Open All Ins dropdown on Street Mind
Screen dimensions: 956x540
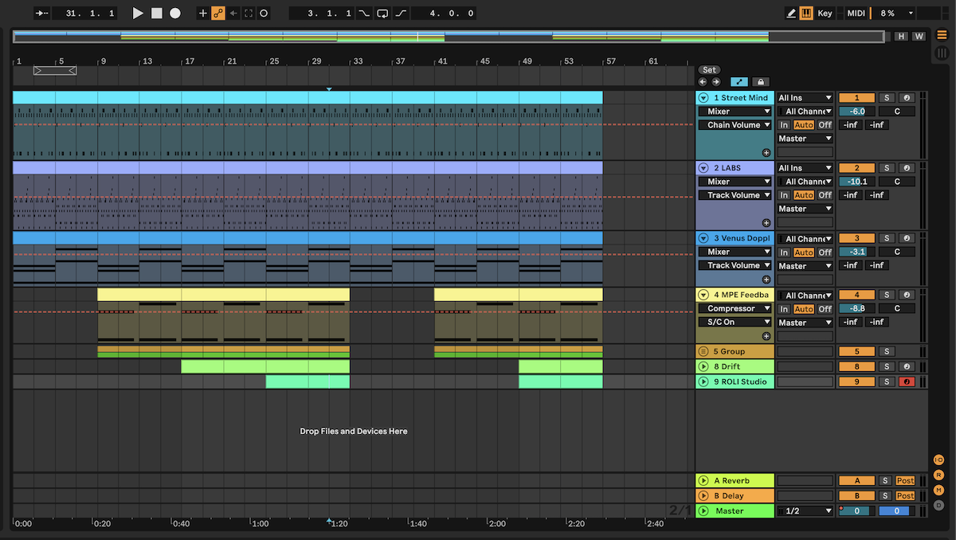(x=805, y=98)
